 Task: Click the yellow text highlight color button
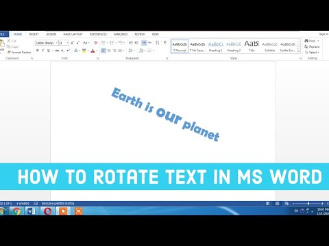coord(84,51)
